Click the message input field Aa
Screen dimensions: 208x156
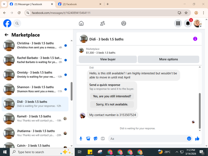coord(148,139)
